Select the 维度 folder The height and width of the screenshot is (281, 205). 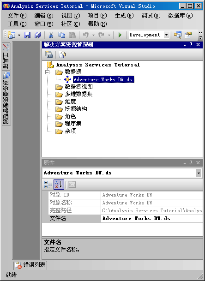(70, 102)
